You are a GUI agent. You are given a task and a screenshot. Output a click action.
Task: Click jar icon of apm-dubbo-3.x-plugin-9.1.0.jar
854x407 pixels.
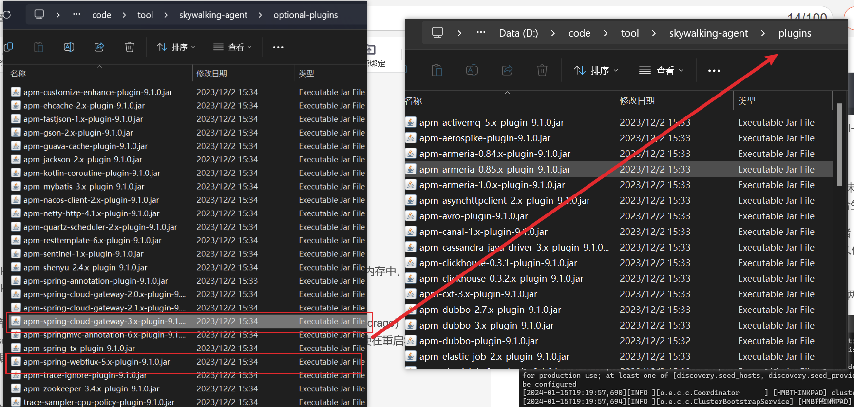pyautogui.click(x=411, y=325)
